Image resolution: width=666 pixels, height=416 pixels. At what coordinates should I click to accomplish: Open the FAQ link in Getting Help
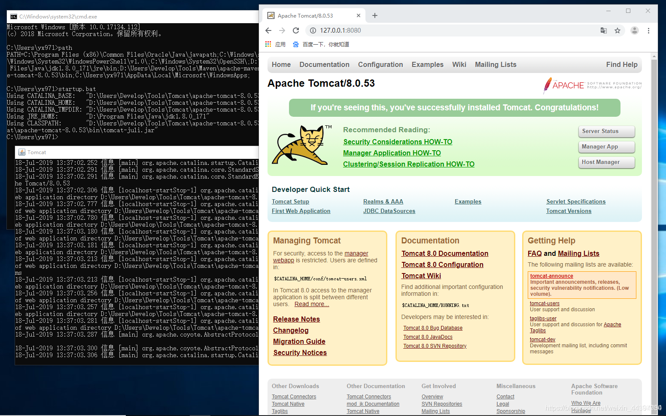point(535,253)
